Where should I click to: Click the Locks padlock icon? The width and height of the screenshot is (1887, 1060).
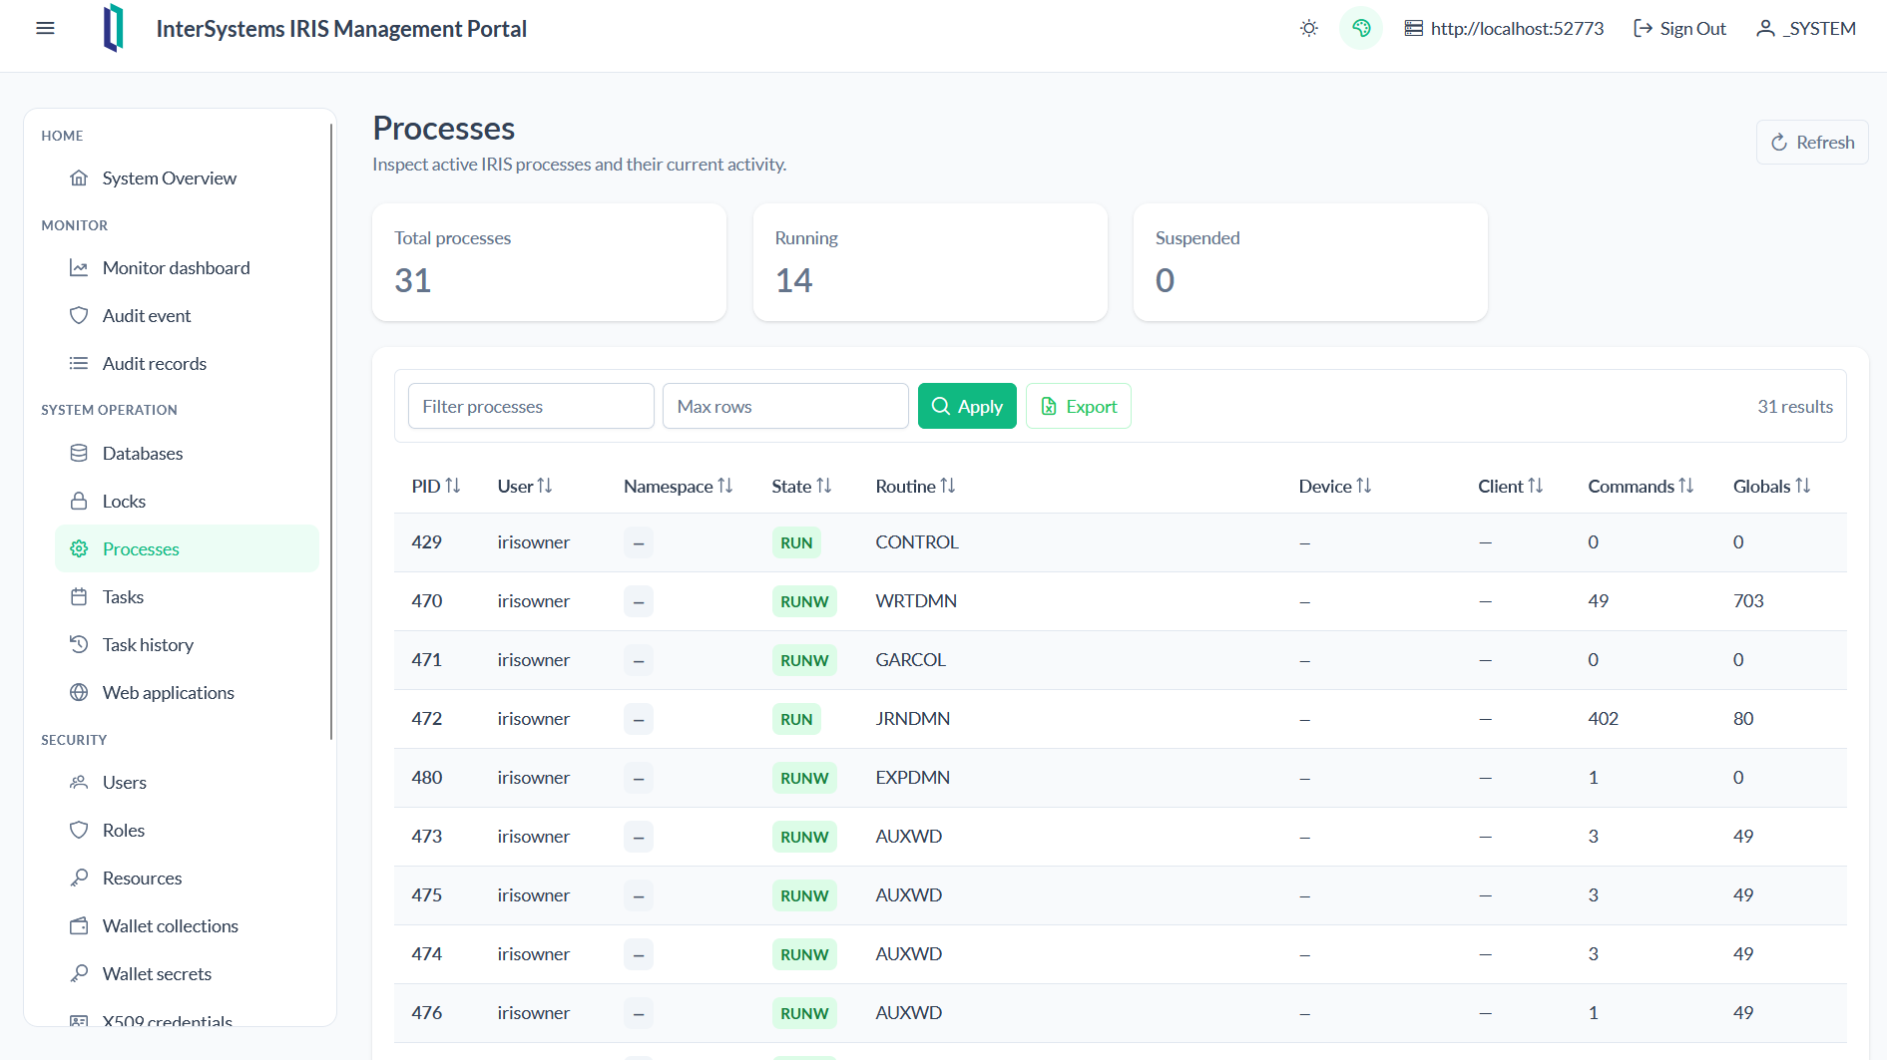pyautogui.click(x=79, y=502)
